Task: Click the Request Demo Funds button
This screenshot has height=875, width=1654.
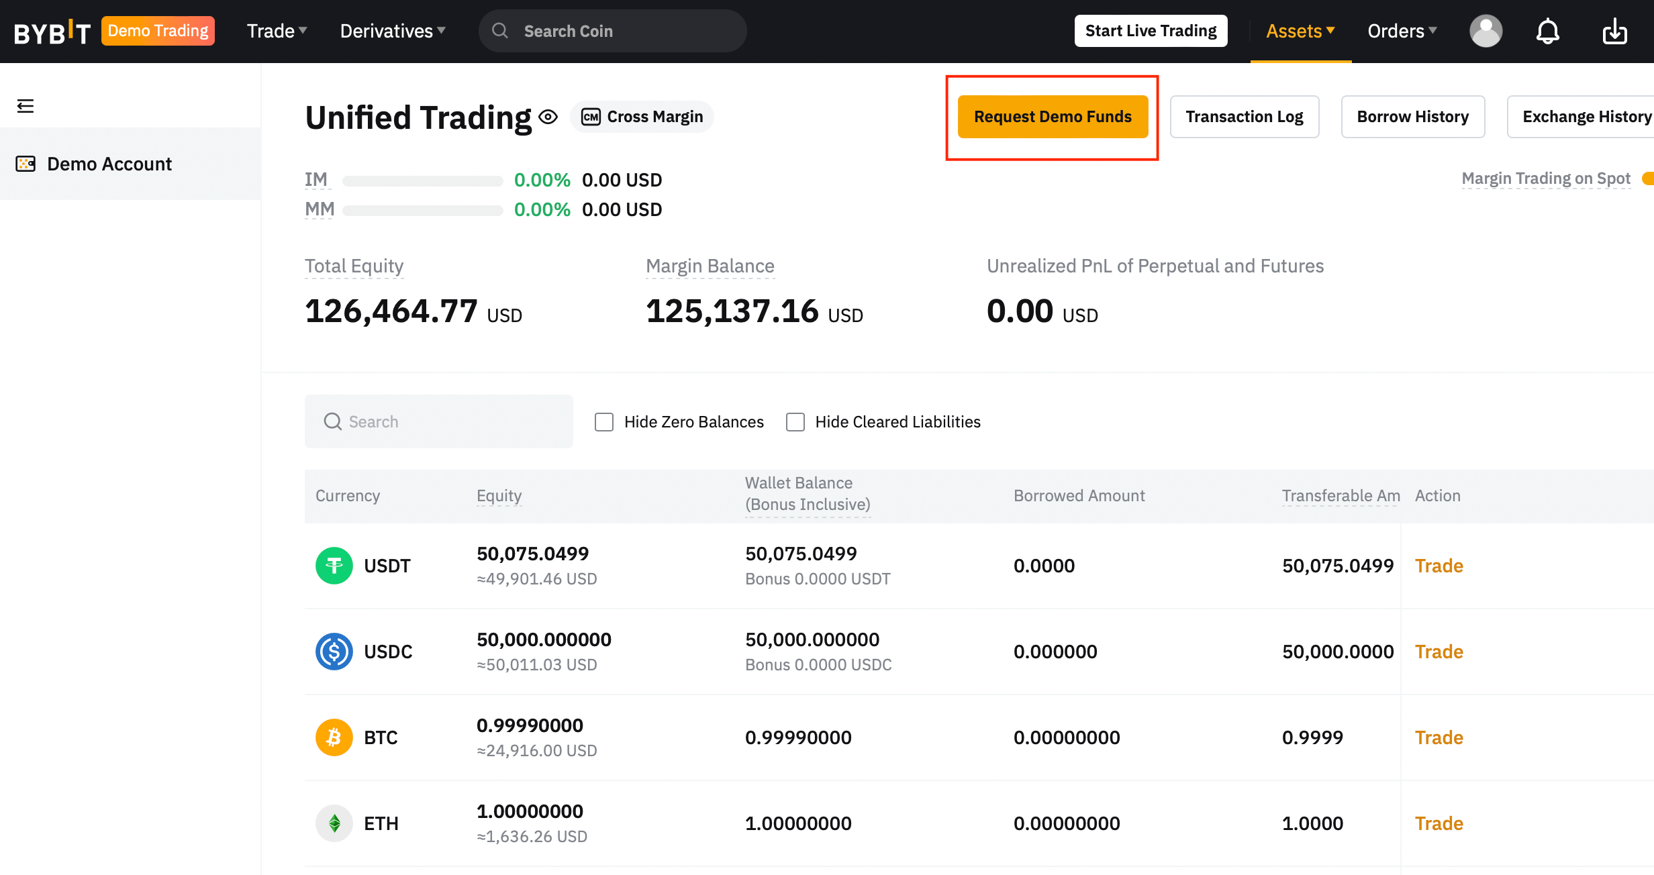Action: (1053, 115)
